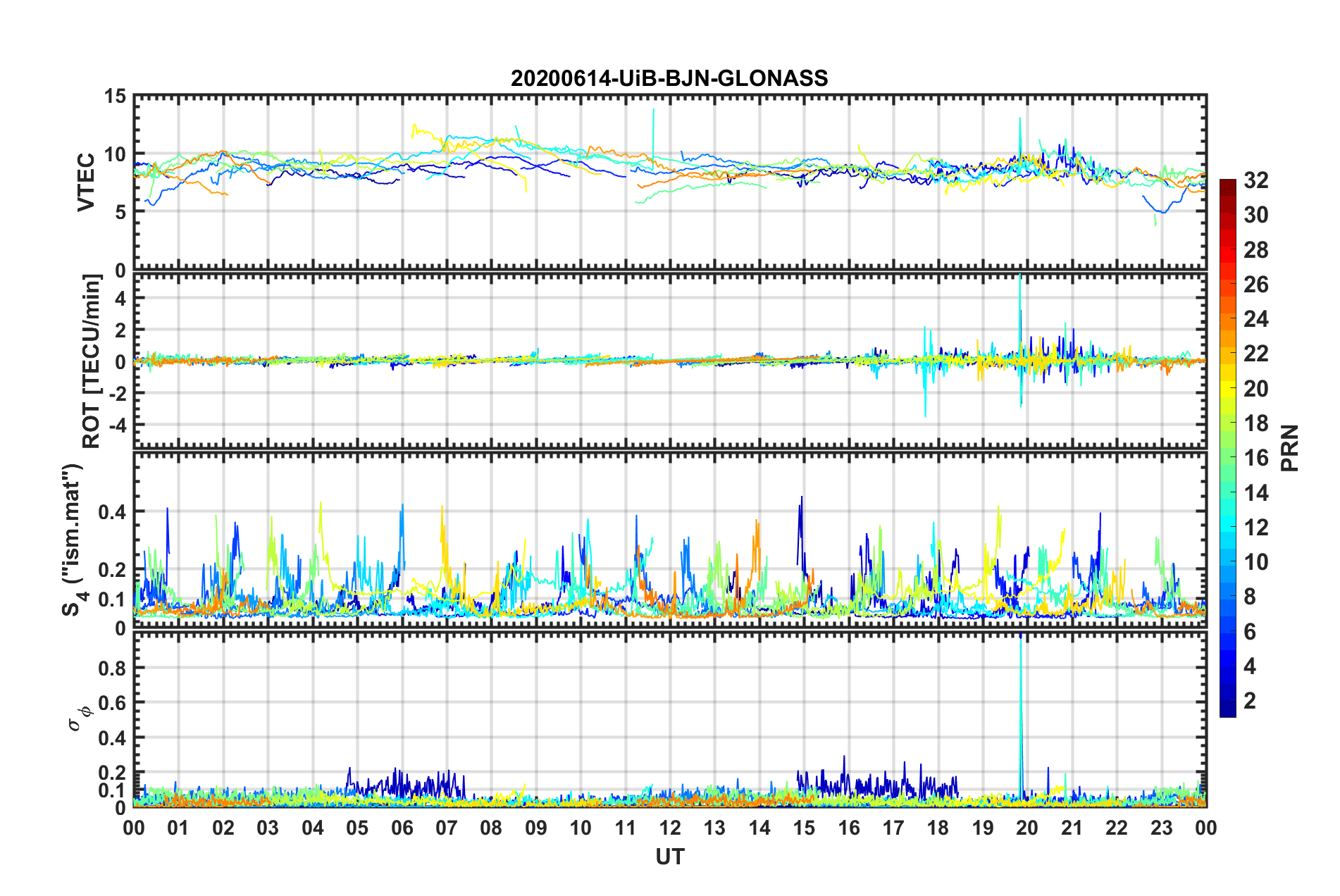Click sigma phi y-axis tick 0.8
Image resolution: width=1340 pixels, height=896 pixels.
pyautogui.click(x=113, y=668)
